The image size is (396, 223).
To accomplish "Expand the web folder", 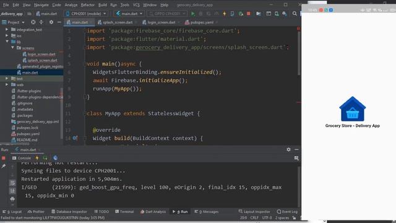I will (x=7, y=85).
